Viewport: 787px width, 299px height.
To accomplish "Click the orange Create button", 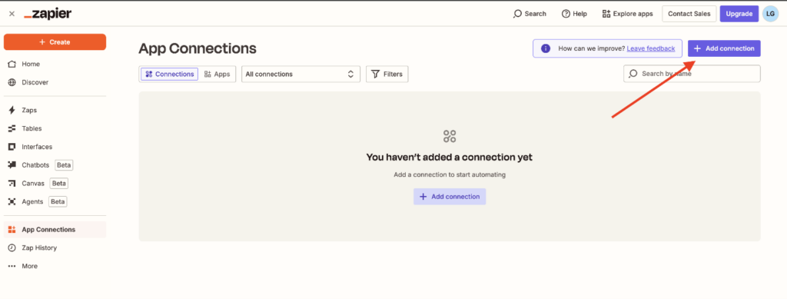I will point(55,42).
